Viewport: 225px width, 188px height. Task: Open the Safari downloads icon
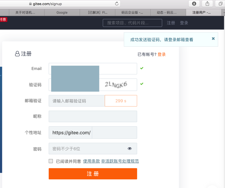[x=194, y=4]
